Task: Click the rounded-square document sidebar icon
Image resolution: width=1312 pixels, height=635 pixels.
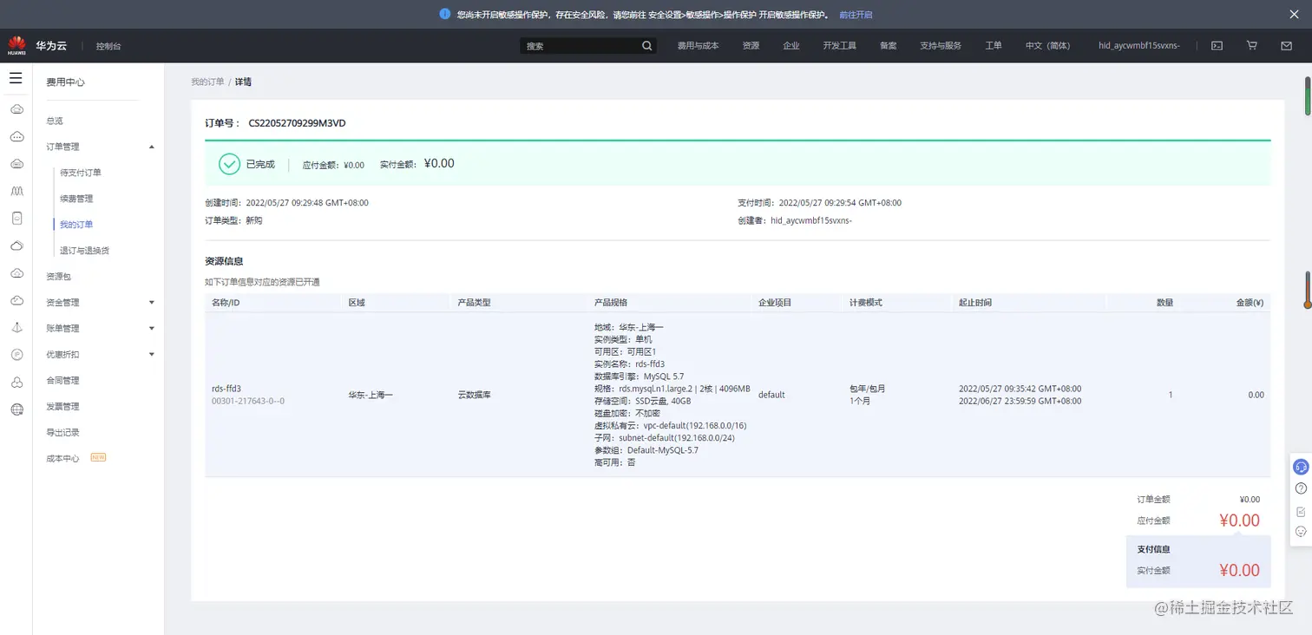Action: 16,219
